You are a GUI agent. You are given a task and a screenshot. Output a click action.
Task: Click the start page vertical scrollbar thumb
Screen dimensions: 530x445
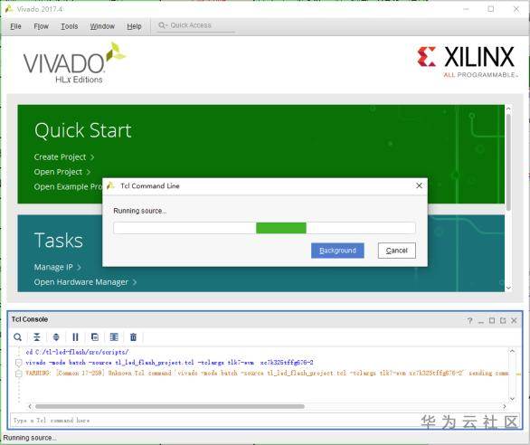pyautogui.click(x=508, y=163)
